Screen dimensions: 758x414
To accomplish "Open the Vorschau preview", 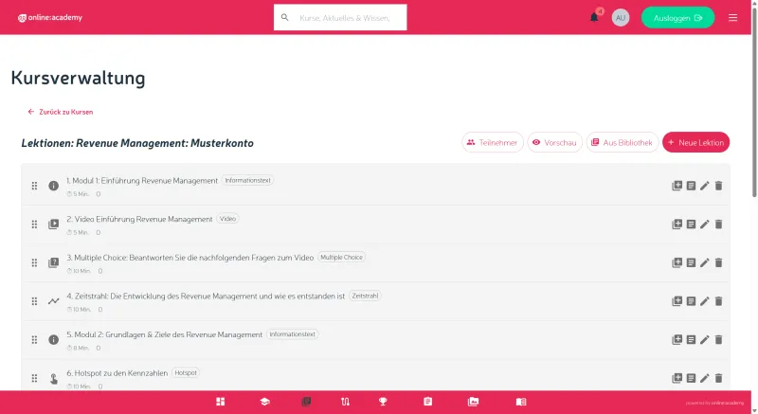I will (x=554, y=142).
